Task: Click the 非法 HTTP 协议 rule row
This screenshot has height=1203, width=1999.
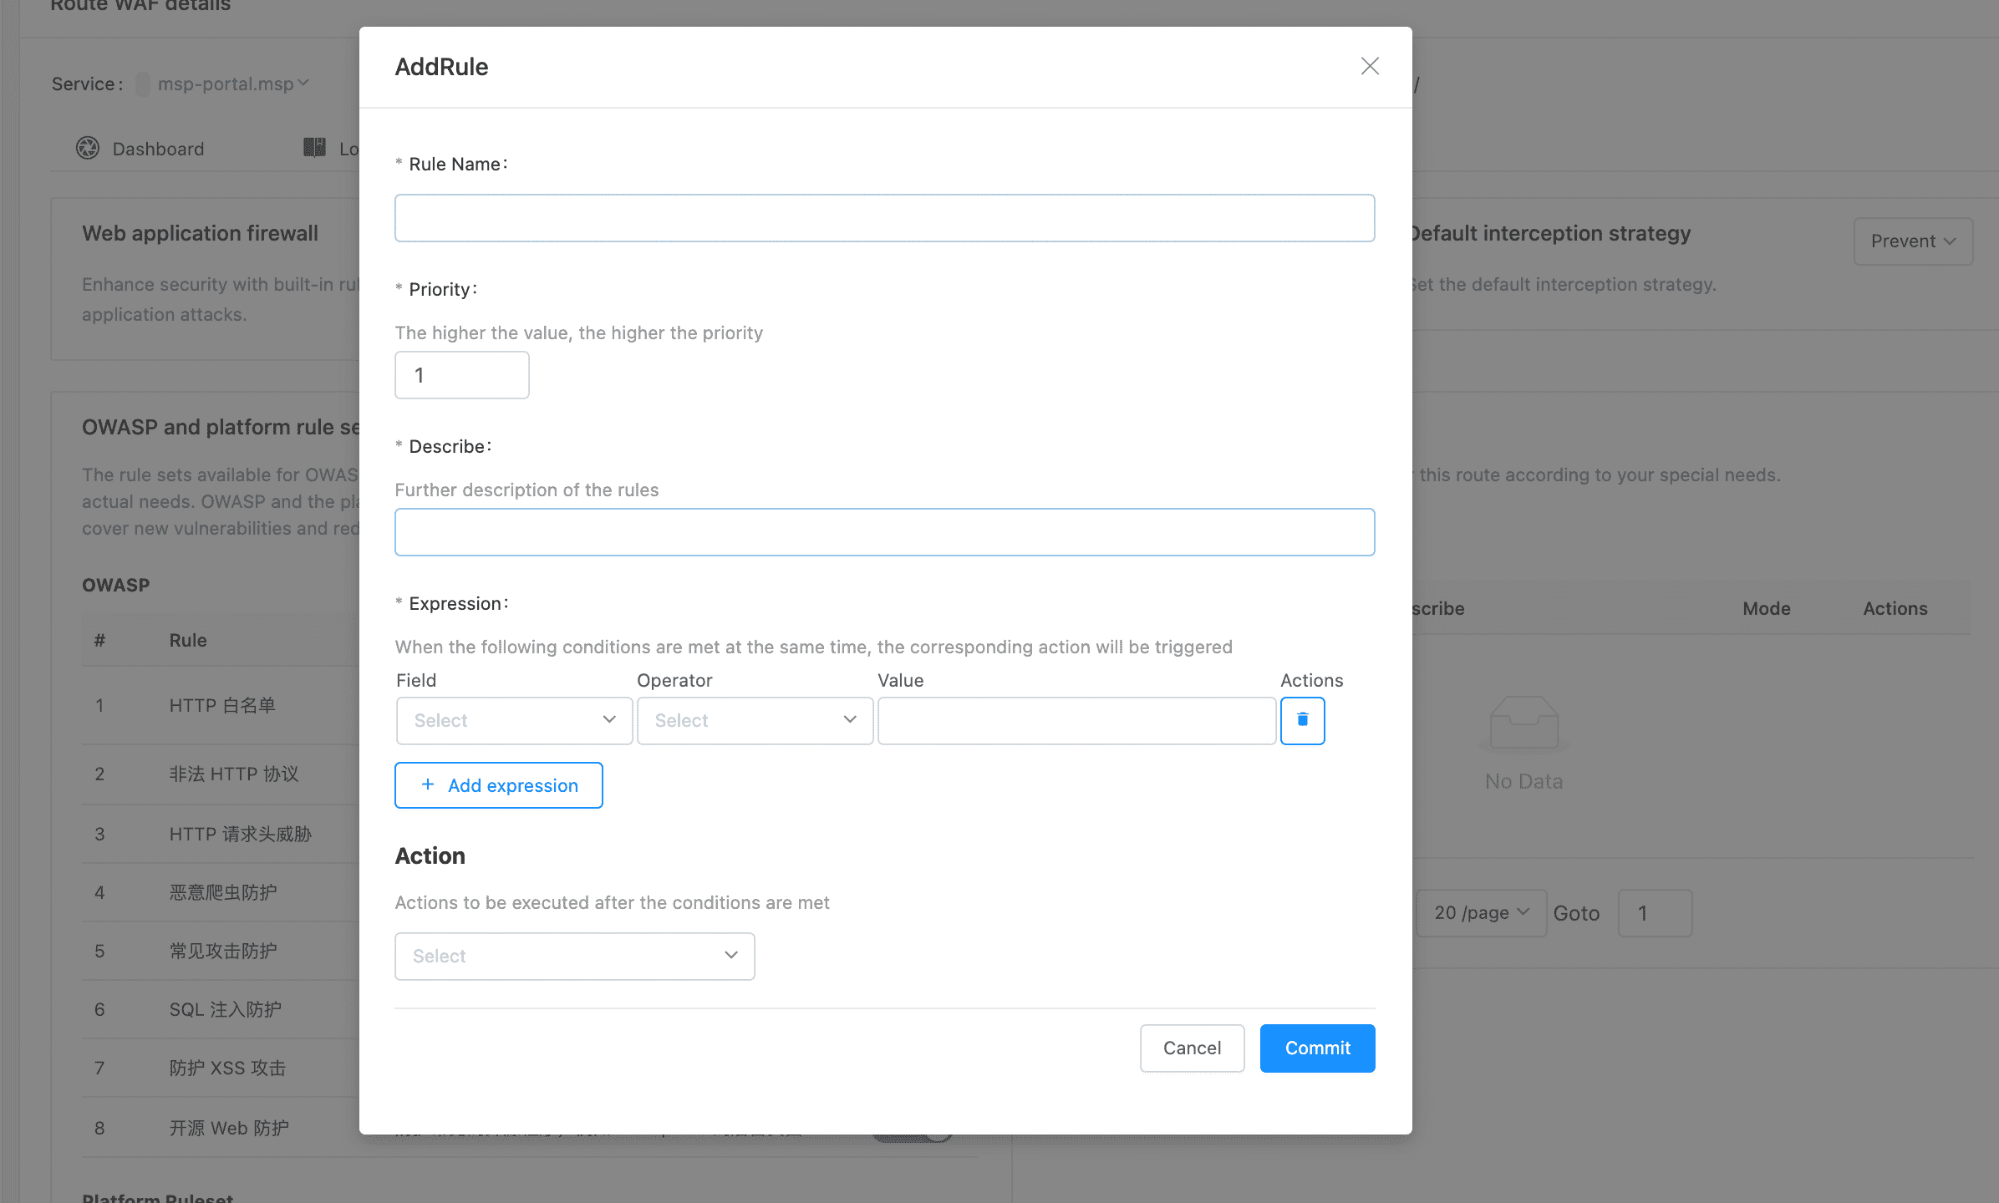Action: 221,774
